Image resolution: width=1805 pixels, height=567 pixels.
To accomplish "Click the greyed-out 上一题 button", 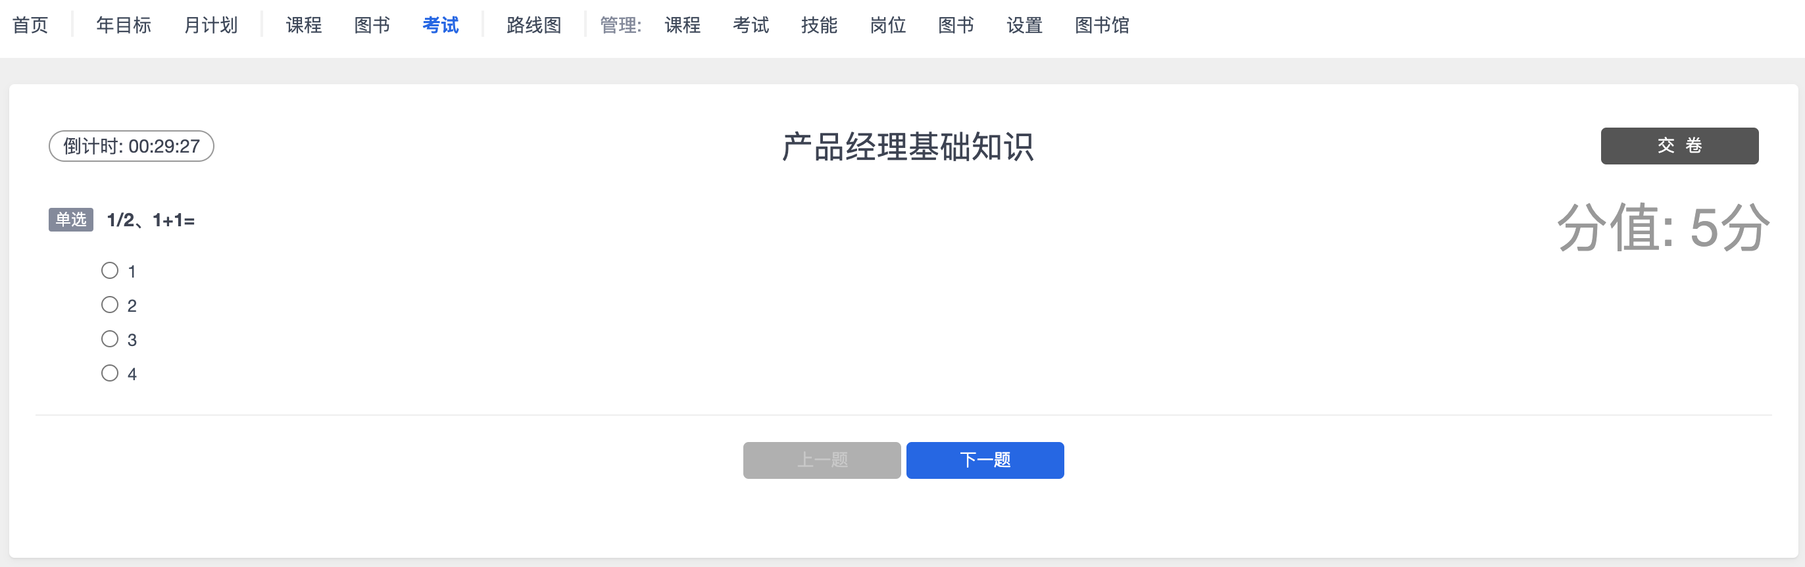I will click(822, 460).
